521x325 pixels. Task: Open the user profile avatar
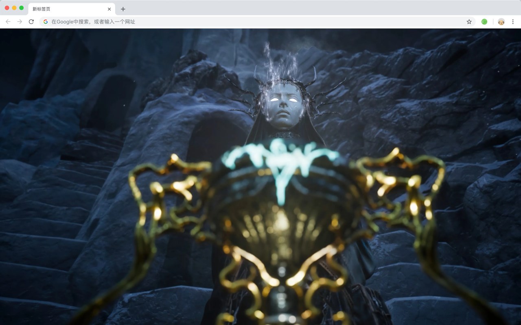click(x=501, y=22)
